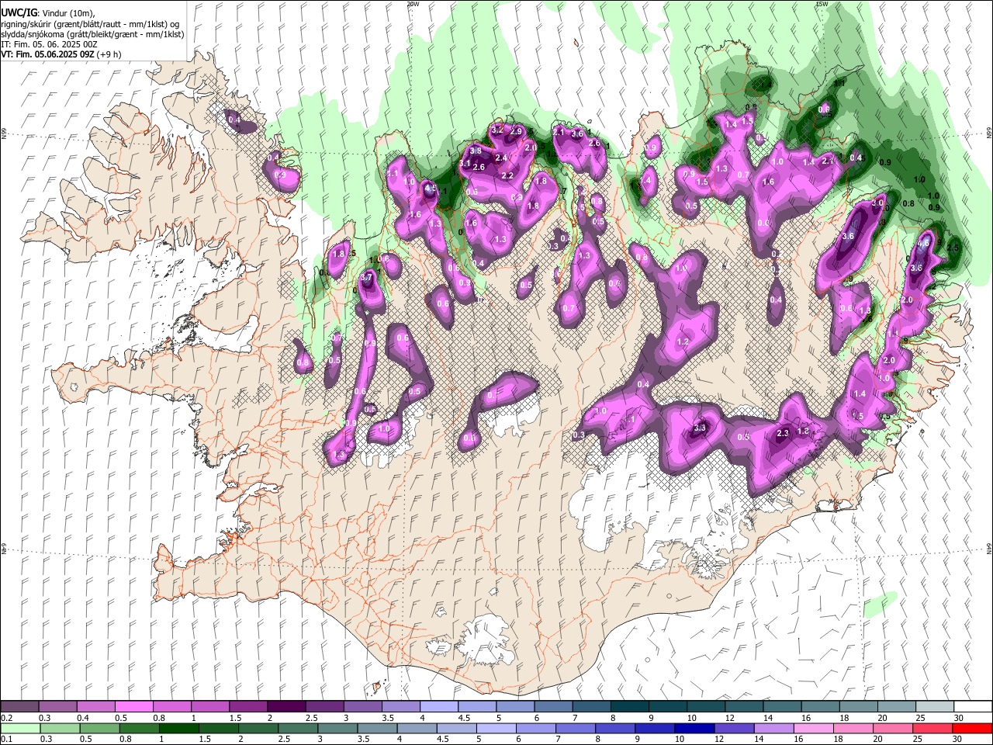Click the '3.3' precipitation value on the map
Viewport: 993px width, 745px height.
click(700, 428)
